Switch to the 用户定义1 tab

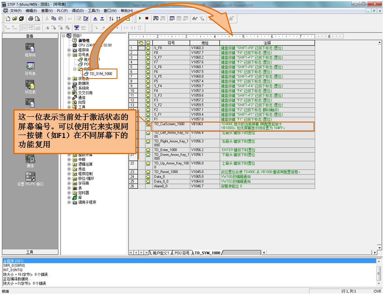(161, 253)
